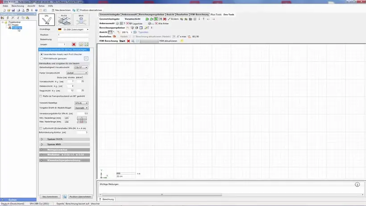Image resolution: width=366 pixels, height=206 pixels.
Task: Toggle the Alle Anker checkbox
Action: 156,24
